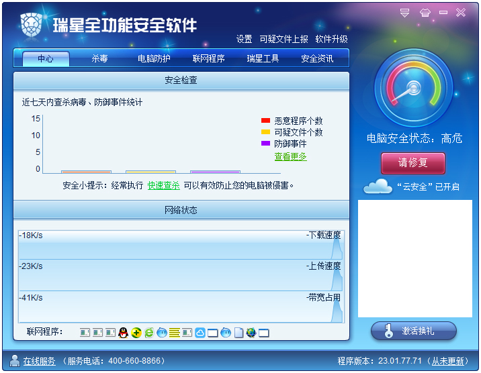This screenshot has width=481, height=373.
Task: Click the 程序版本:23.01.77.71 text
Action: click(380, 361)
